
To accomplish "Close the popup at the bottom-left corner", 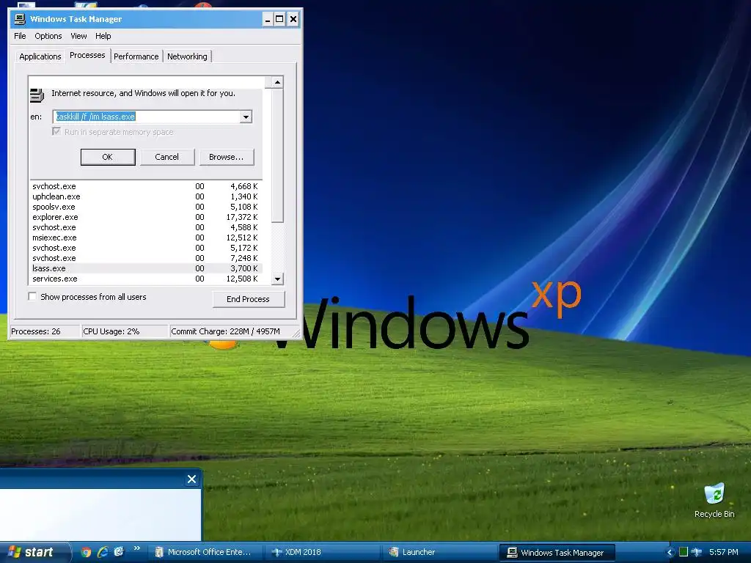I will click(x=191, y=479).
